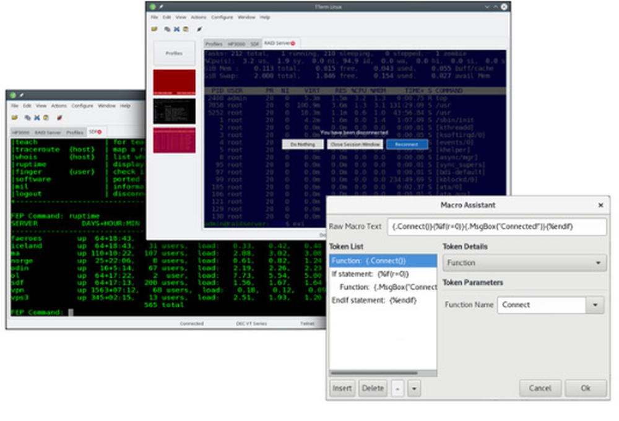Select the crimson session thumbnail
The width and height of the screenshot is (619, 421).
coord(174,140)
